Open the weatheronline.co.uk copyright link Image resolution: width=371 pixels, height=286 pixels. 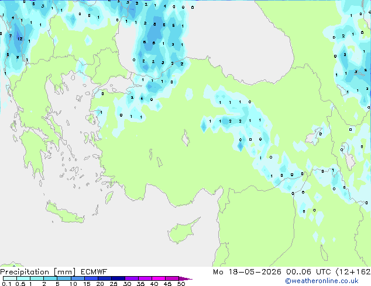322,281
